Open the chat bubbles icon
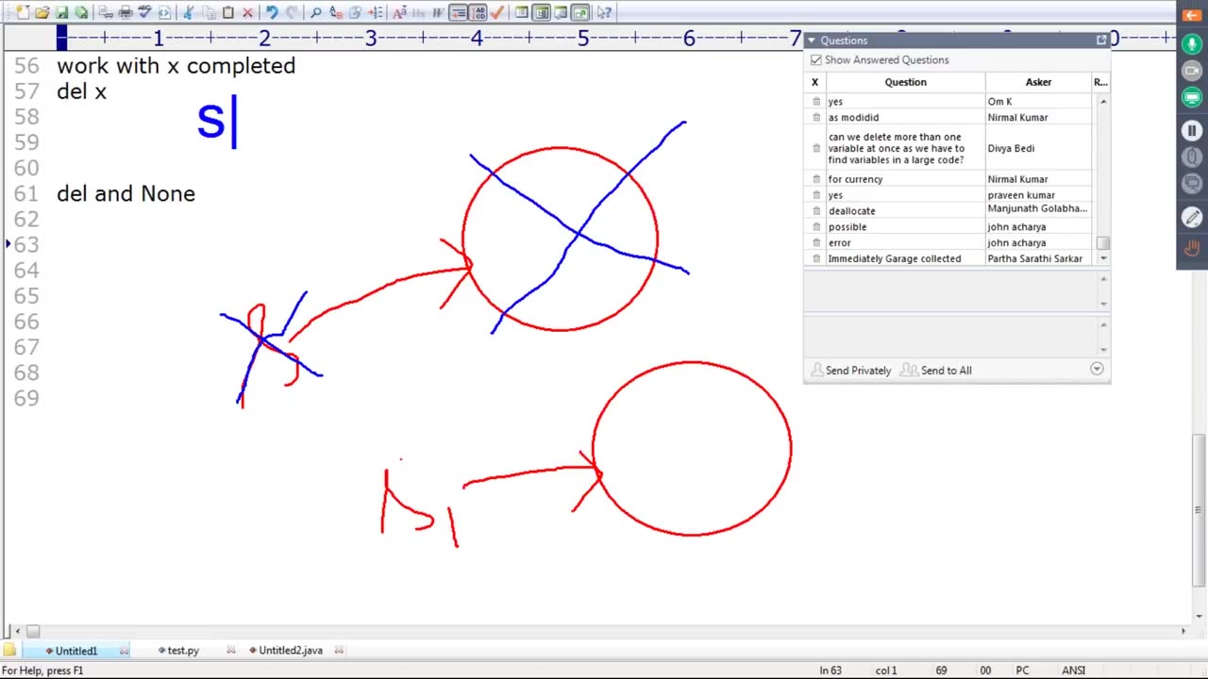The width and height of the screenshot is (1208, 679). point(1192,183)
